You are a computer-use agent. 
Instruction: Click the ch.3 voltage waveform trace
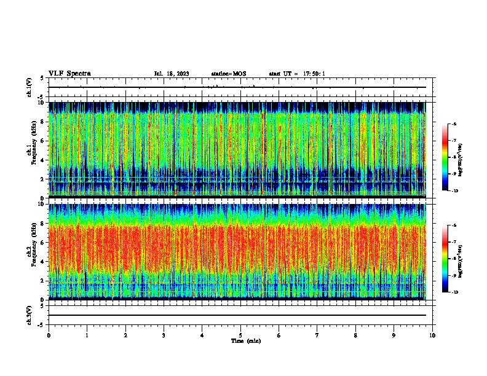click(x=237, y=315)
